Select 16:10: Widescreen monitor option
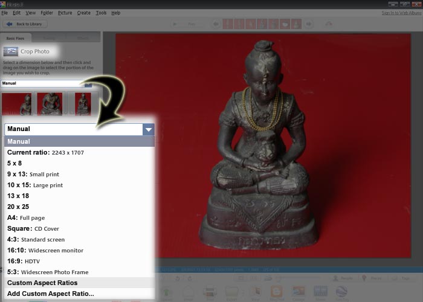This screenshot has height=302, width=423. click(x=79, y=250)
